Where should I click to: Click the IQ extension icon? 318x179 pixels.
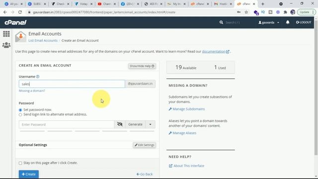263,12
